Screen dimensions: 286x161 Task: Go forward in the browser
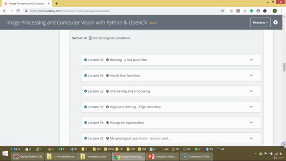[x=11, y=11]
